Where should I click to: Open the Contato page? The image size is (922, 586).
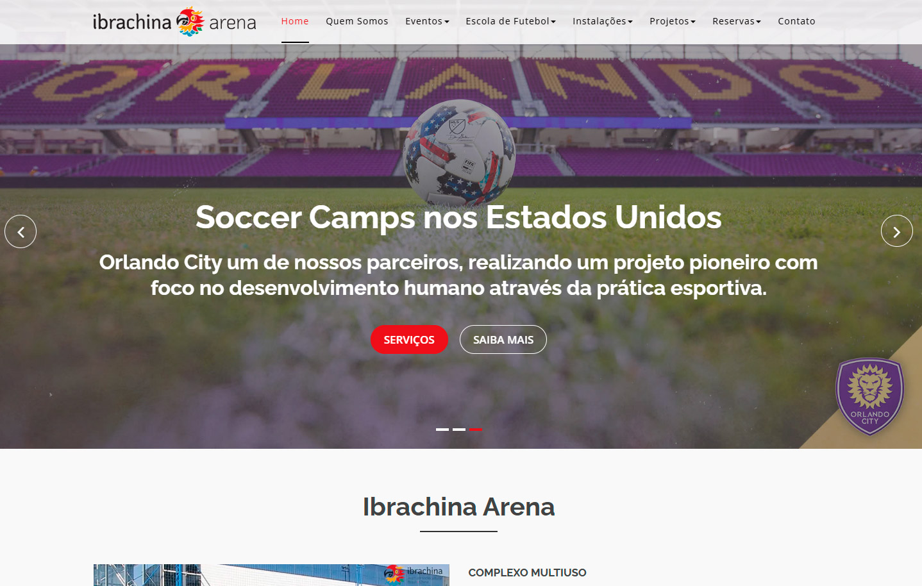coord(796,21)
